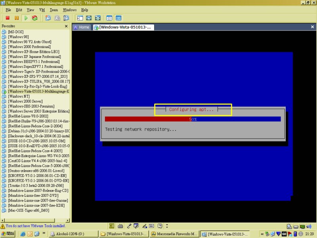
Task: Click the speaker device icon in VMware status bar
Action: pyautogui.click(x=309, y=226)
